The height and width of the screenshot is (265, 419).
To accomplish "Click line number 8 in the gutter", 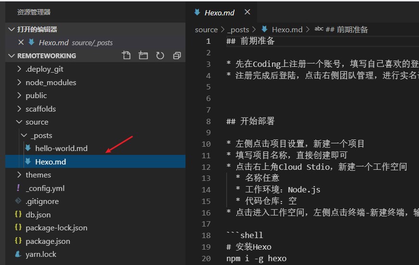I will point(209,121).
